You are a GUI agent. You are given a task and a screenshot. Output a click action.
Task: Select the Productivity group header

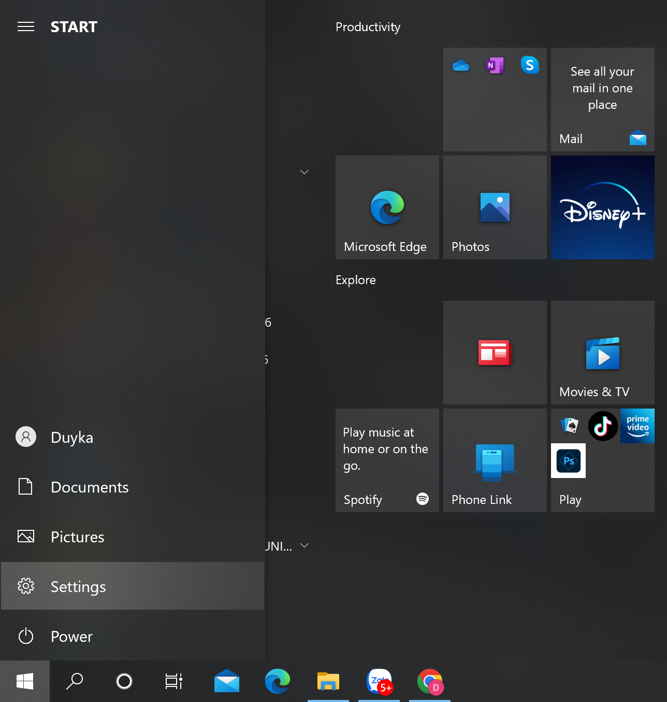pos(368,27)
